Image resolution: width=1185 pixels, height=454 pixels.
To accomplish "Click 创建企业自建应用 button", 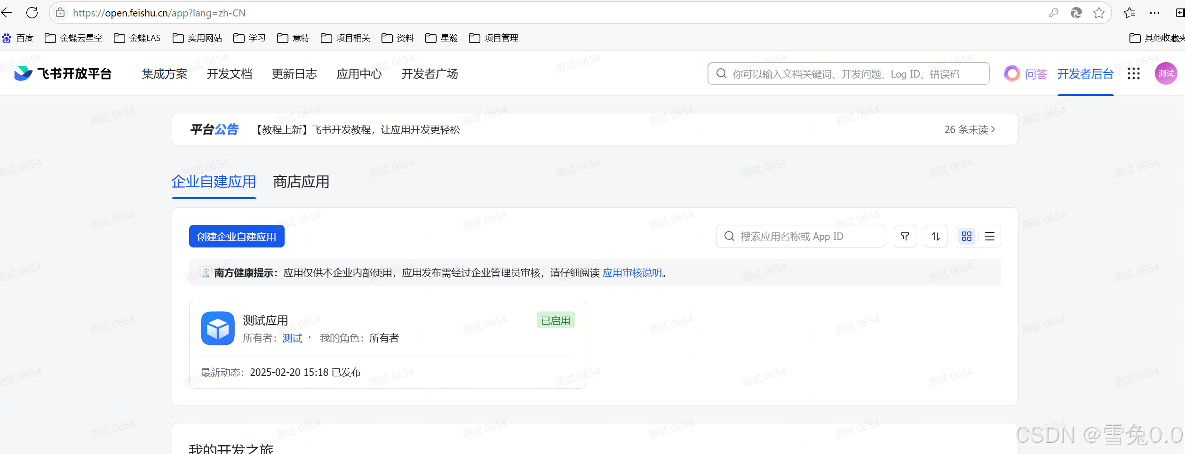I will coord(237,236).
